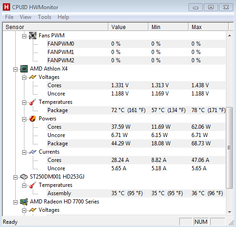236x227 pixels.
Task: Select the Package power row 44.29 W
Action: [x=136, y=143]
